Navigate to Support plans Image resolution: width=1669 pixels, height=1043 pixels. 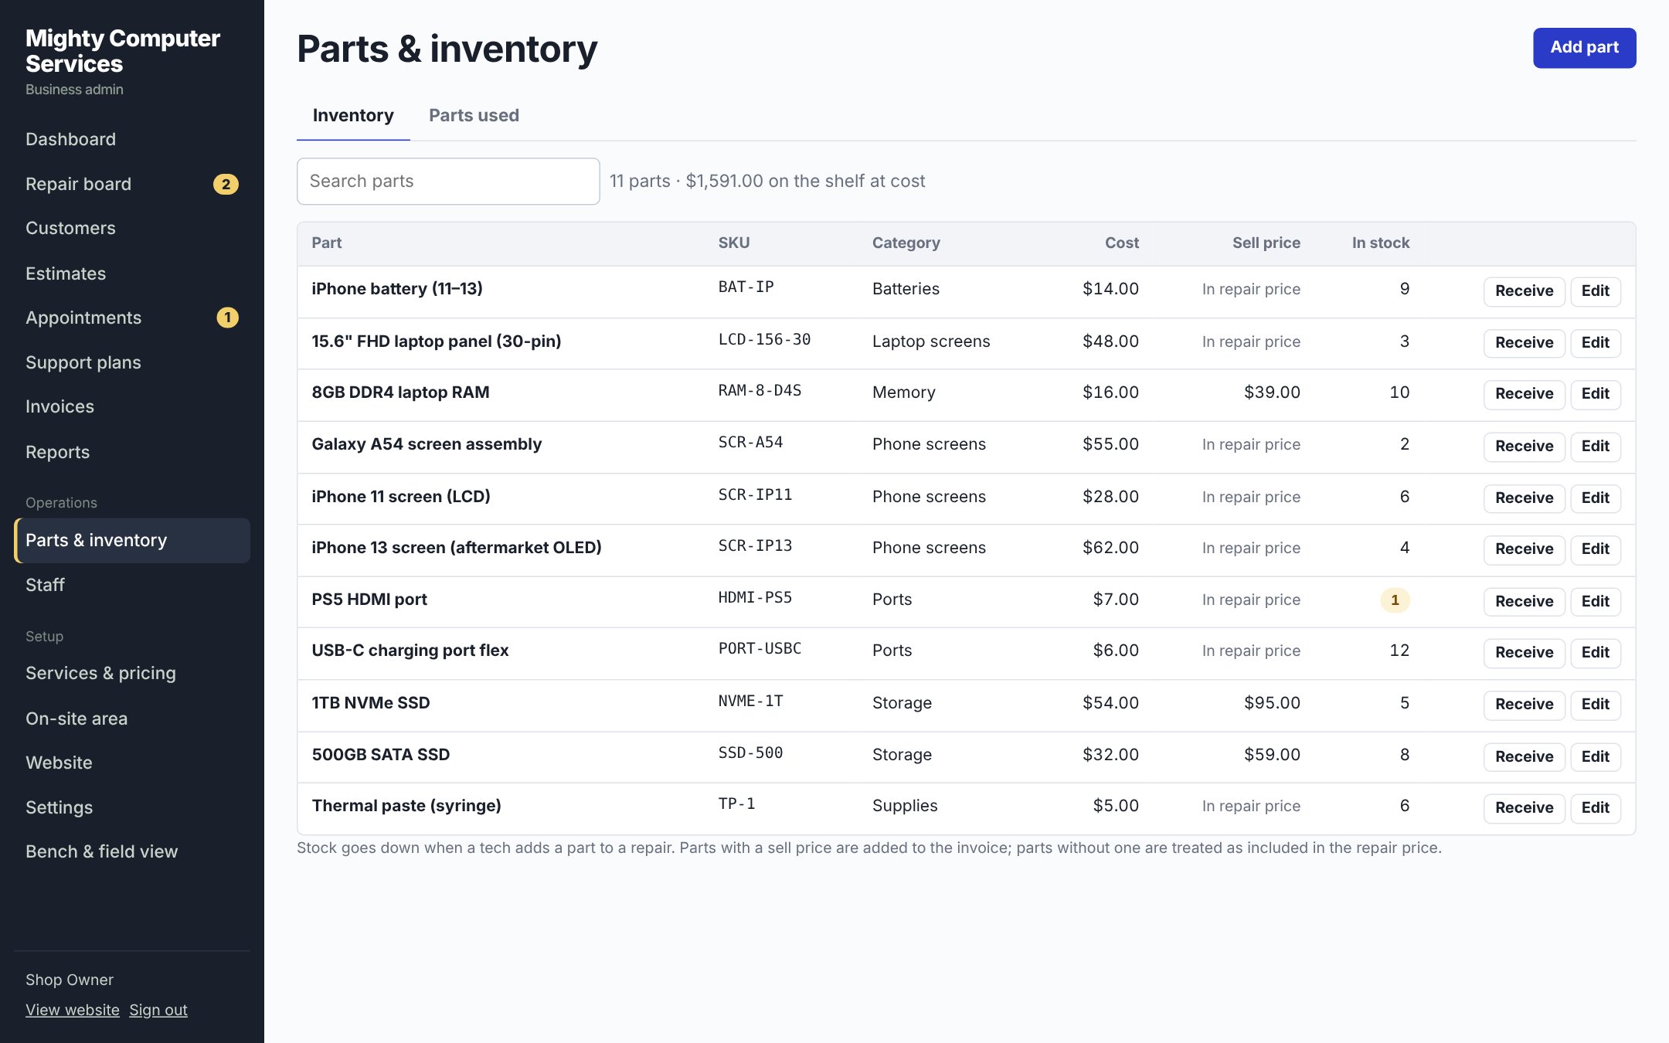tap(131, 362)
